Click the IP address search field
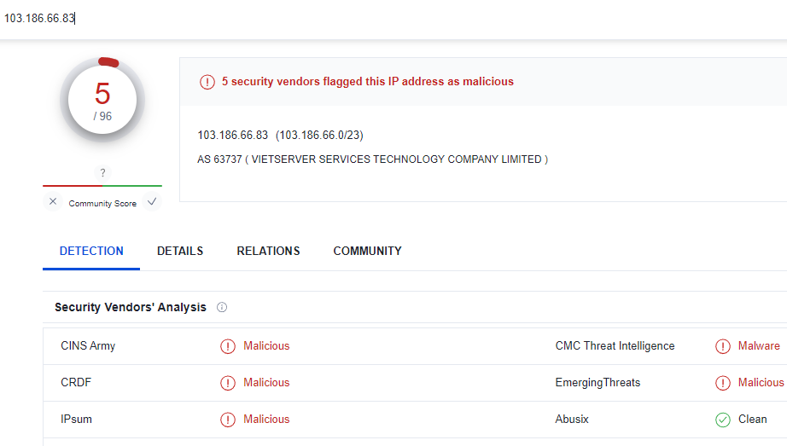 [256, 18]
